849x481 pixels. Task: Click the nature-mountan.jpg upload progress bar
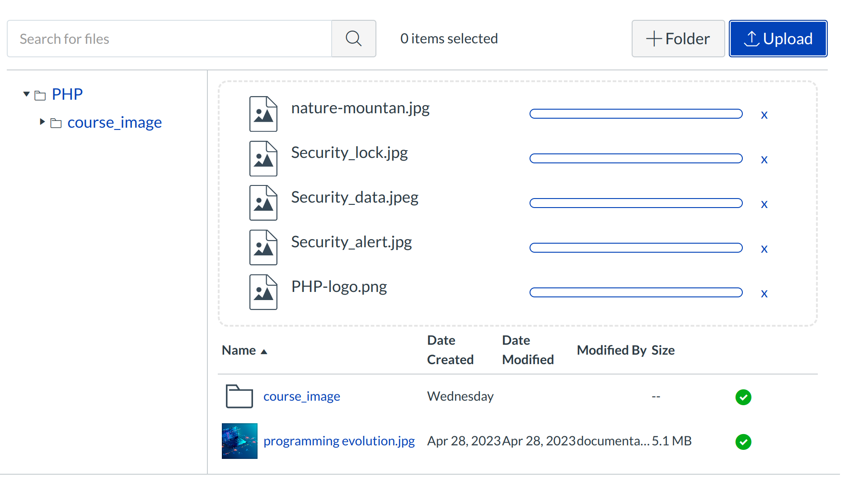click(x=636, y=114)
